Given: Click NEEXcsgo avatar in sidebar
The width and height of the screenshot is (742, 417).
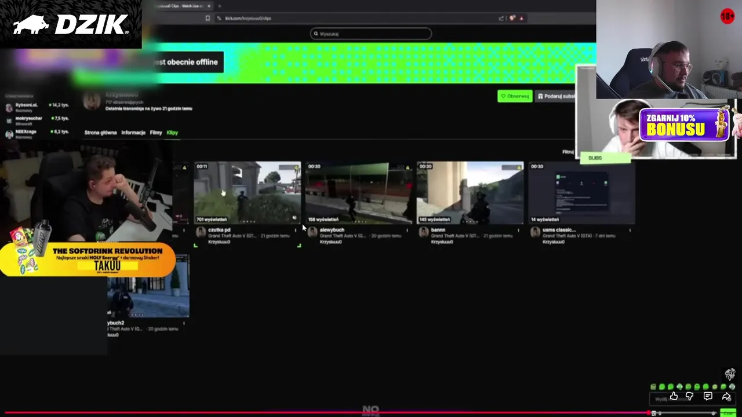Looking at the screenshot, I should (9, 134).
